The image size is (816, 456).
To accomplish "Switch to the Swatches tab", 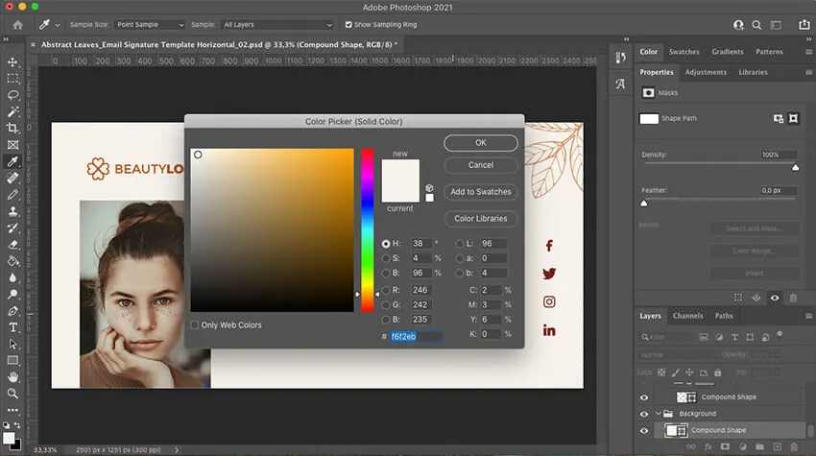I will point(684,52).
